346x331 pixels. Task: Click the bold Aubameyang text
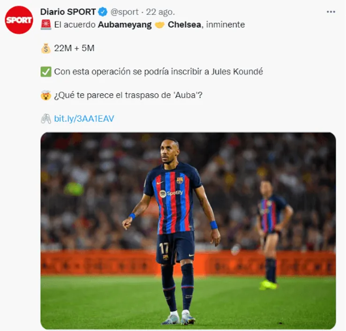[125, 25]
